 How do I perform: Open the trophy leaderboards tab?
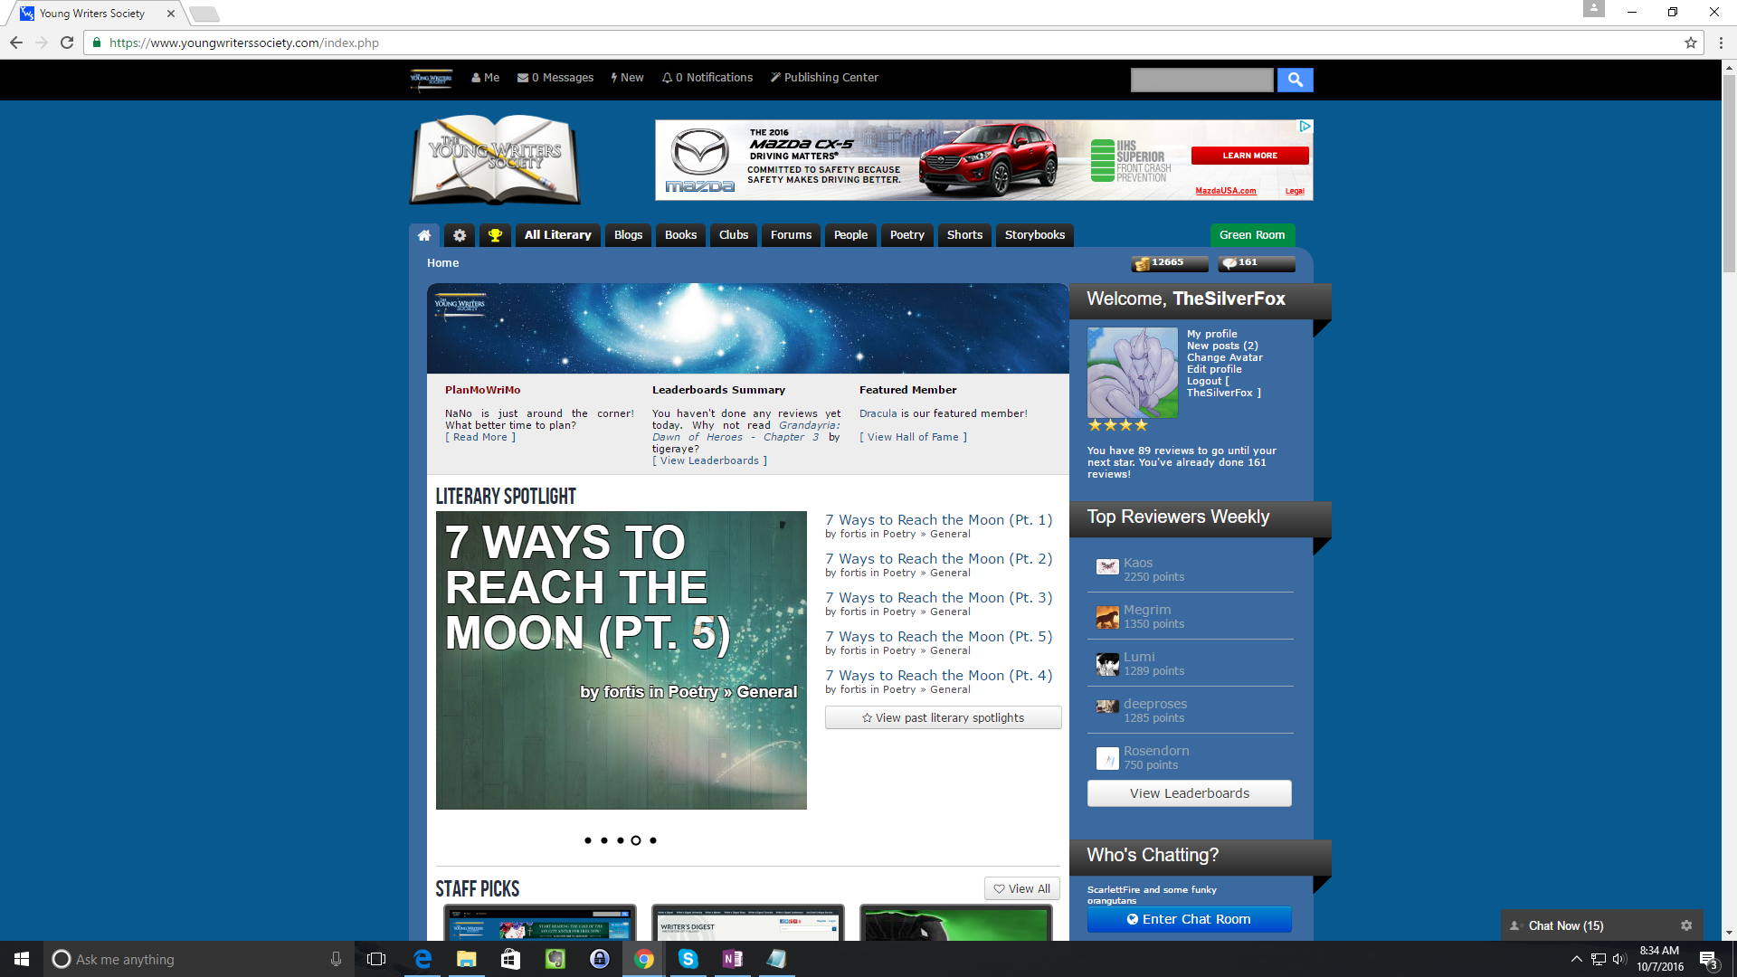pos(495,235)
